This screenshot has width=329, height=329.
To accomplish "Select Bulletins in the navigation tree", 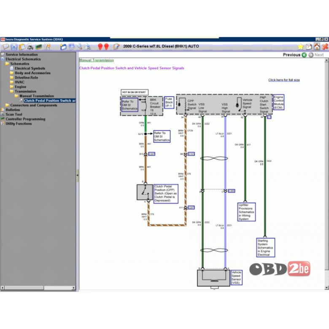I will point(13,110).
